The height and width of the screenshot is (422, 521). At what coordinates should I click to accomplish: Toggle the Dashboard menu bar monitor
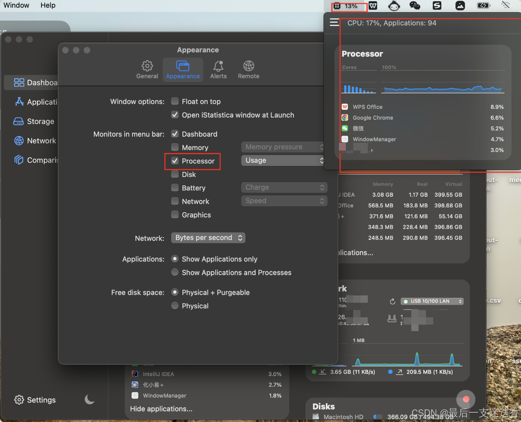tap(175, 134)
